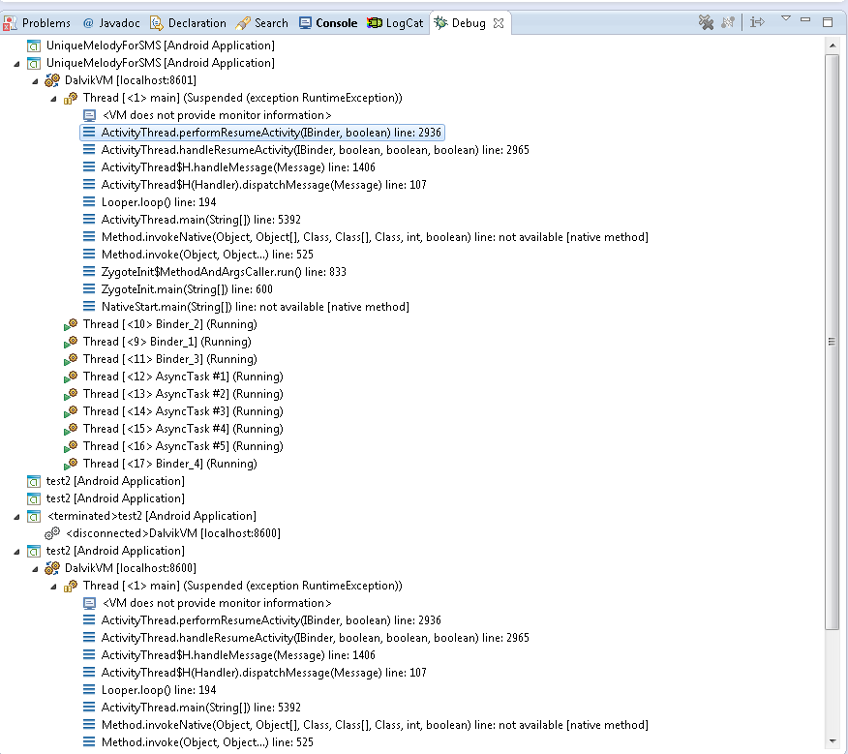
Task: Click suspended Thread main icon under localhost:8601
Action: click(71, 98)
